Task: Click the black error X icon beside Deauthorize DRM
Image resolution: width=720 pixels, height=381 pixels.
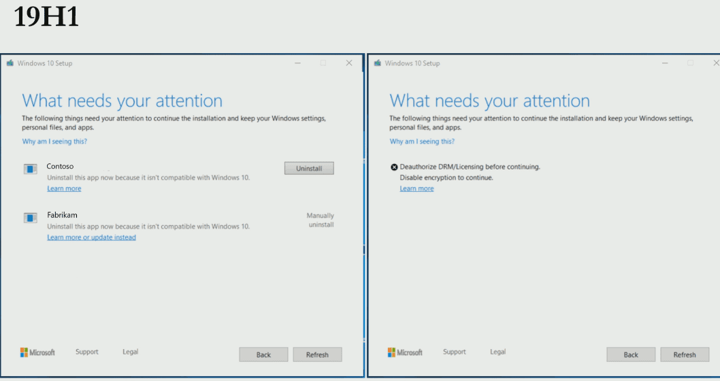Action: [394, 167]
